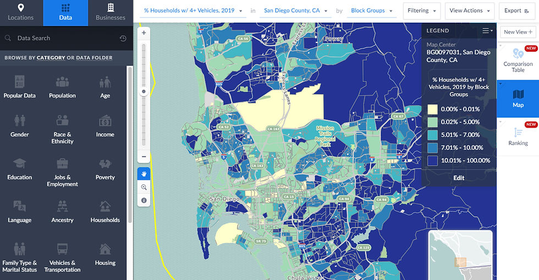
Task: Open the Comparison Table view
Action: click(518, 60)
